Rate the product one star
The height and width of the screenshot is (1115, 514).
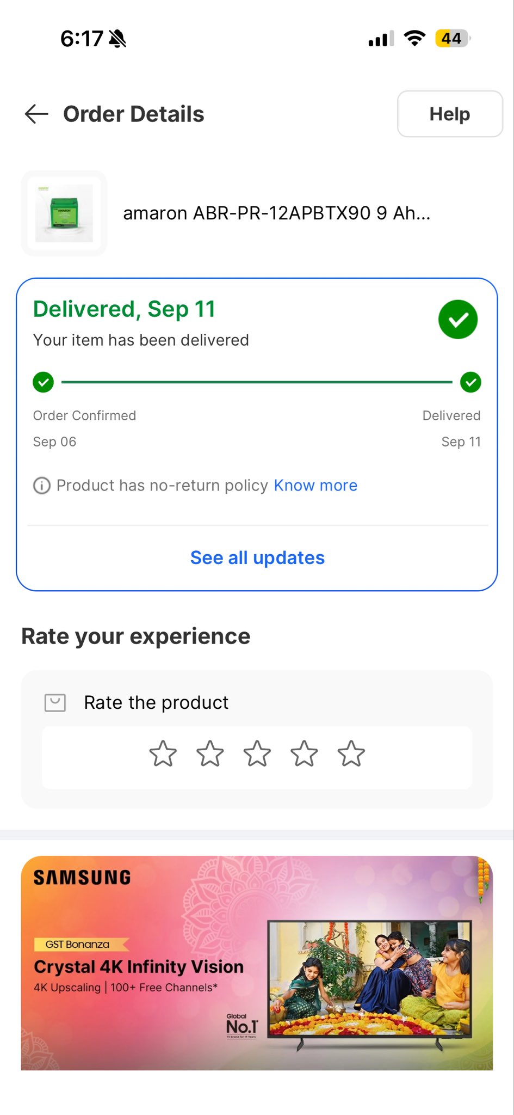163,754
